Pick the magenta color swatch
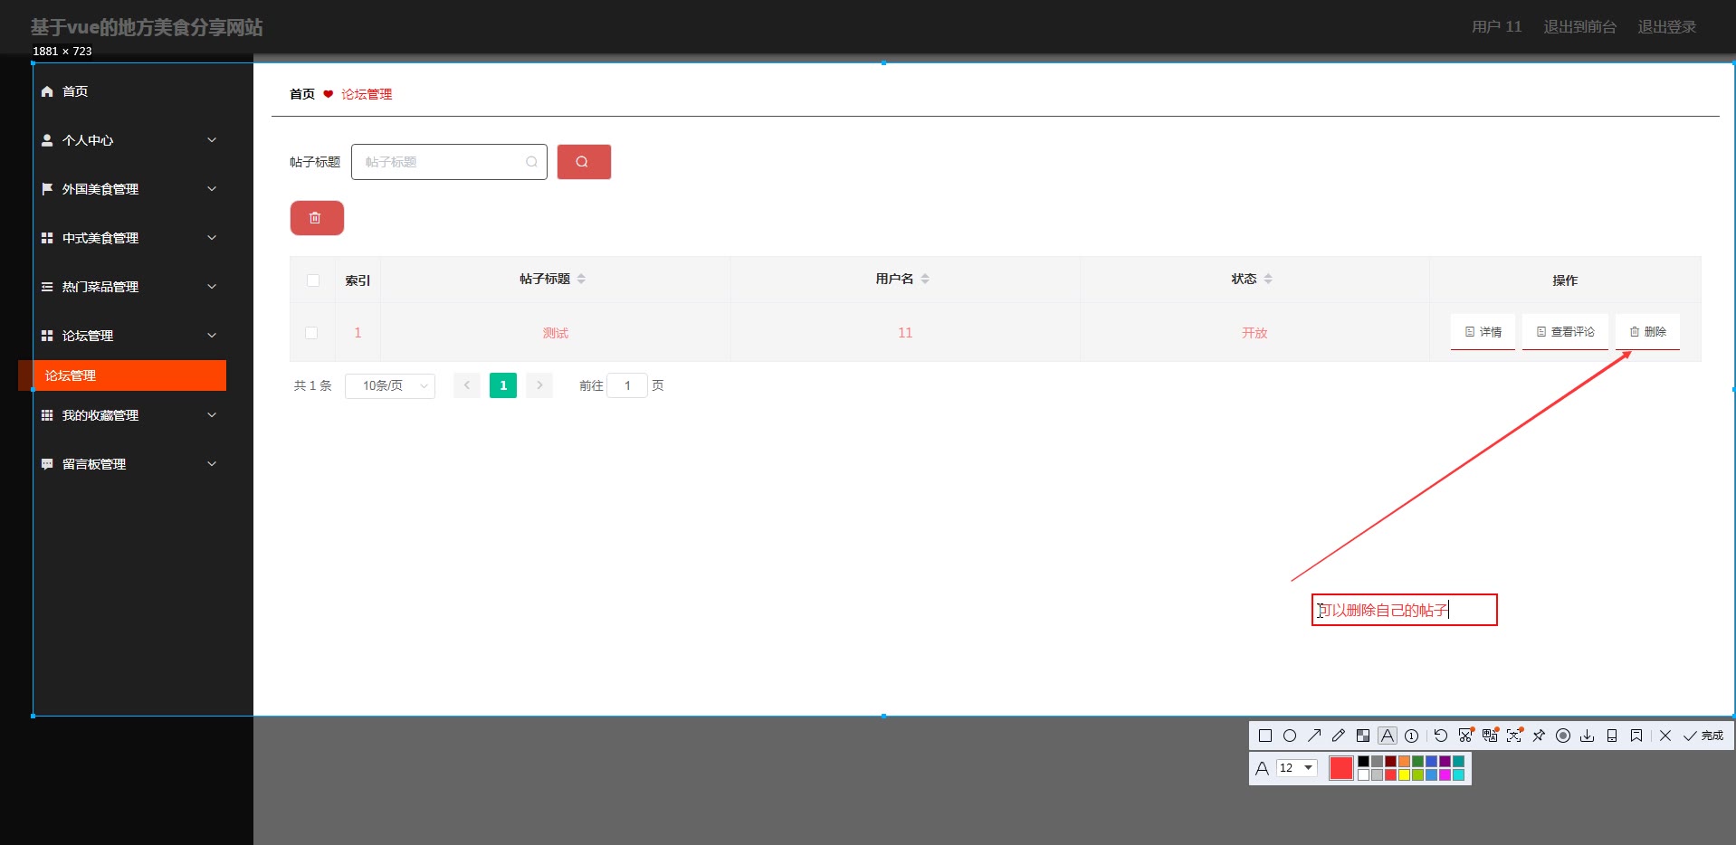This screenshot has height=845, width=1736. 1445,775
